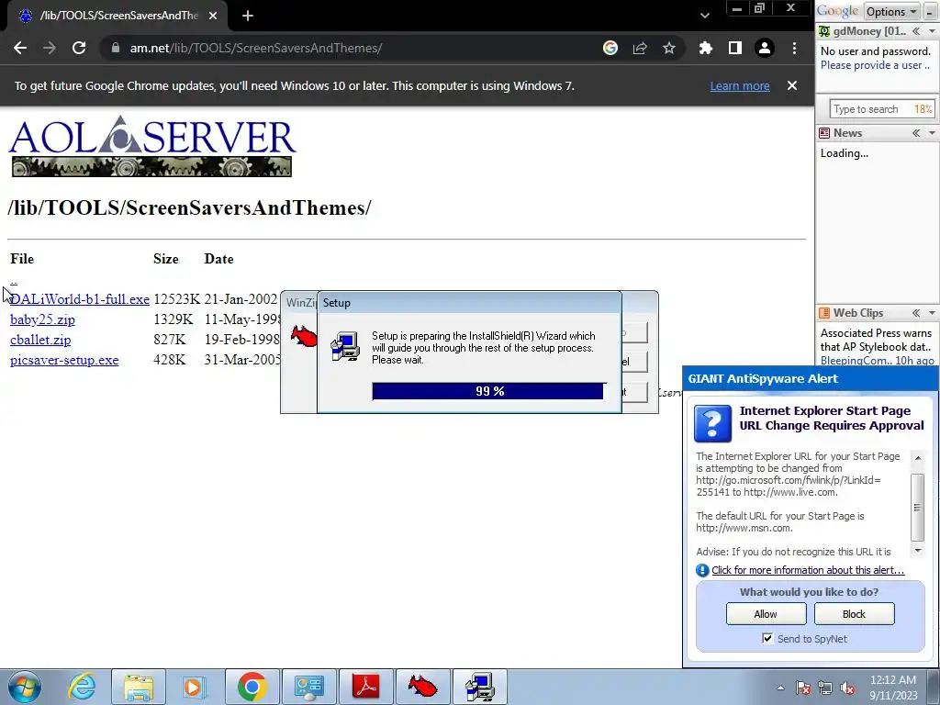Block the Start Page URL change
The width and height of the screenshot is (940, 705).
pyautogui.click(x=855, y=614)
